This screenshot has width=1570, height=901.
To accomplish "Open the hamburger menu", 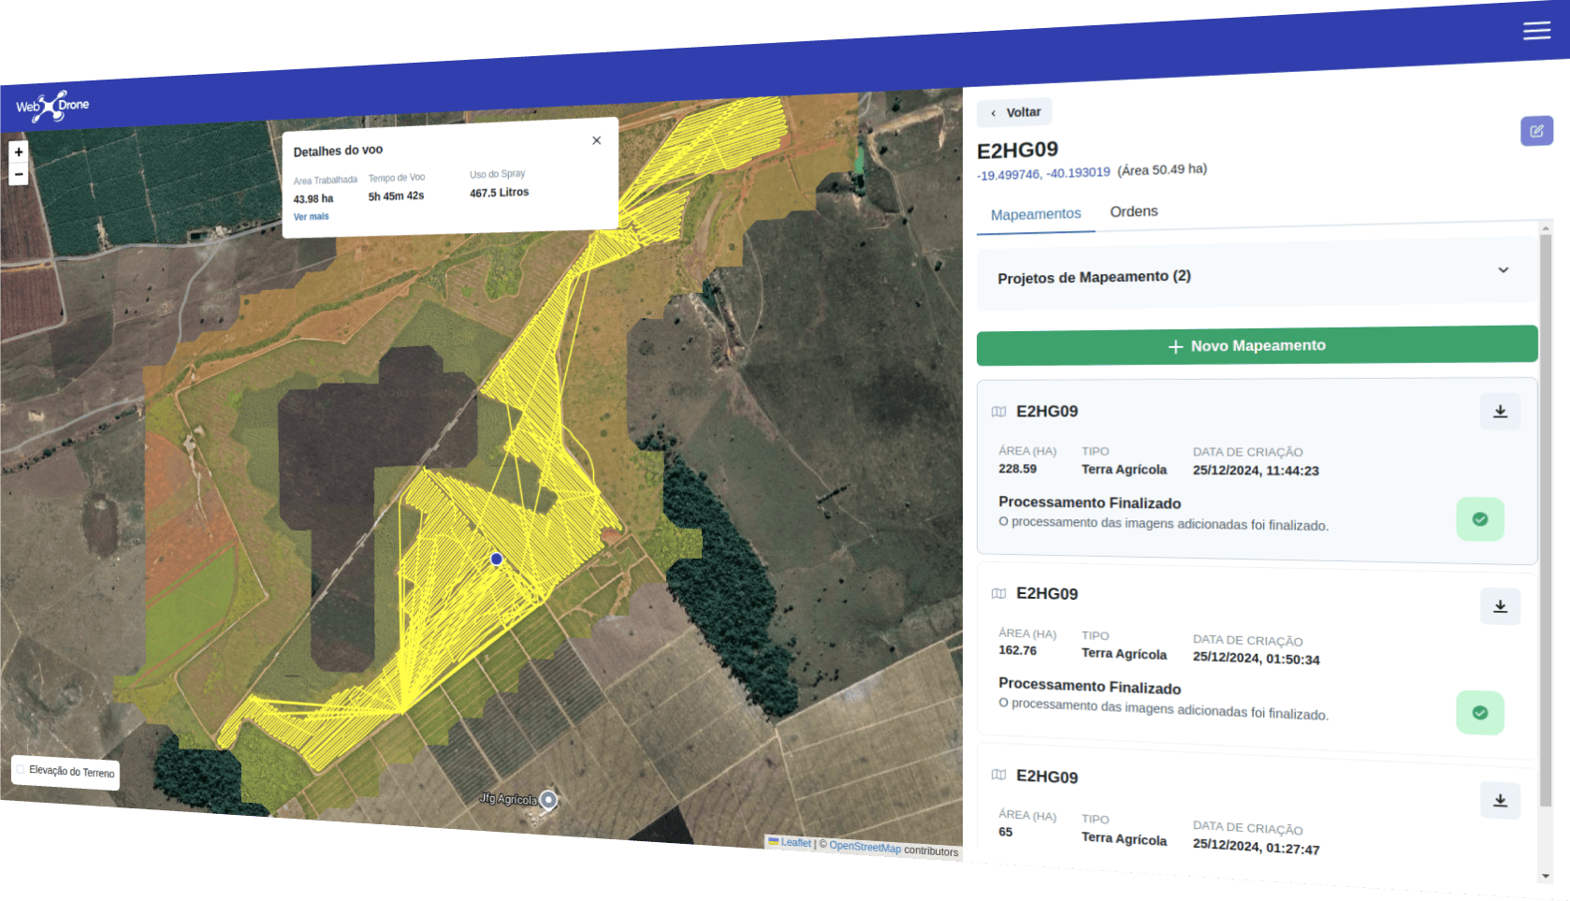I will click(x=1536, y=31).
